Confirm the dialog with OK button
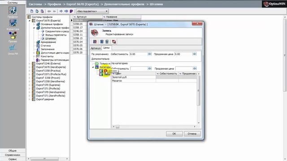The width and height of the screenshot is (287, 161). [174, 134]
